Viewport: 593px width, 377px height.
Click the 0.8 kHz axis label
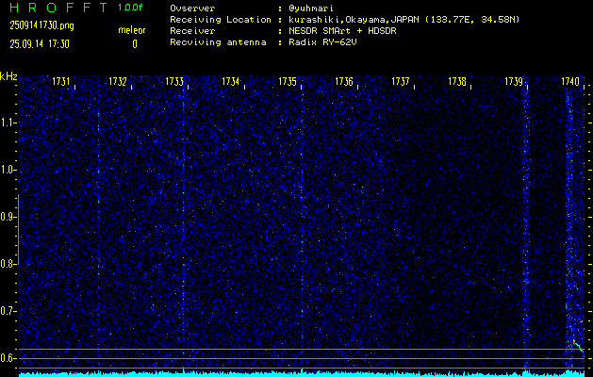click(x=8, y=264)
